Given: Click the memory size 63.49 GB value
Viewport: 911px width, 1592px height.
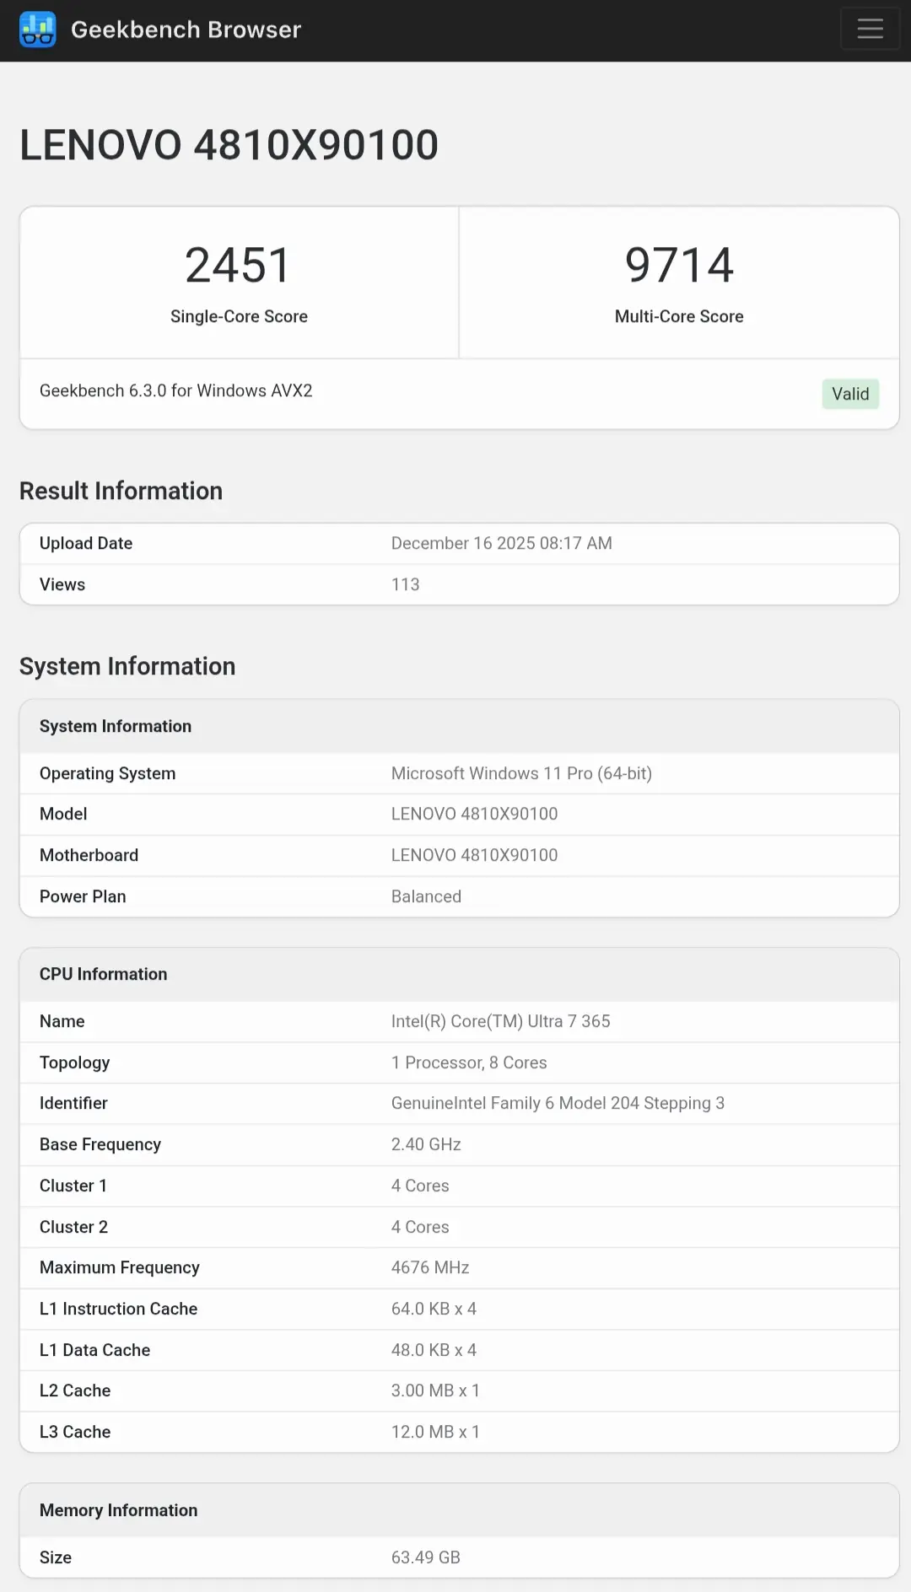Looking at the screenshot, I should (x=425, y=1557).
